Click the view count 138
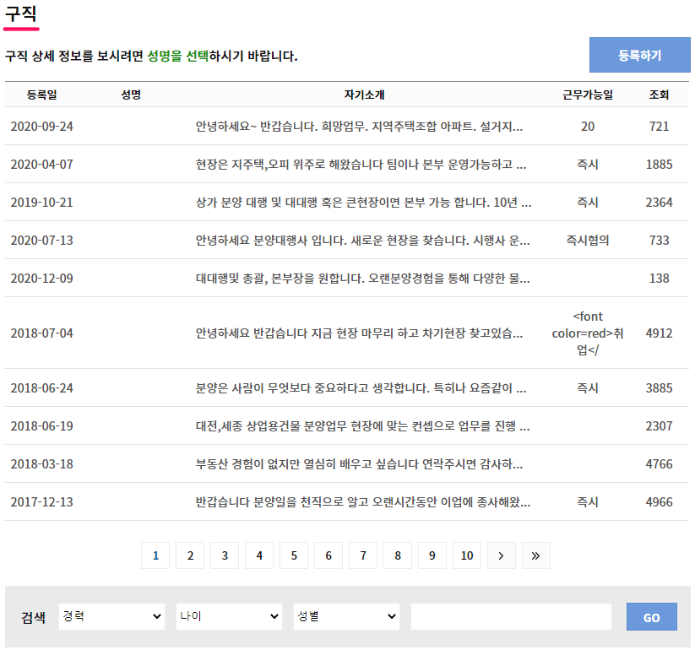Viewport: 695px width, 650px height. point(659,279)
